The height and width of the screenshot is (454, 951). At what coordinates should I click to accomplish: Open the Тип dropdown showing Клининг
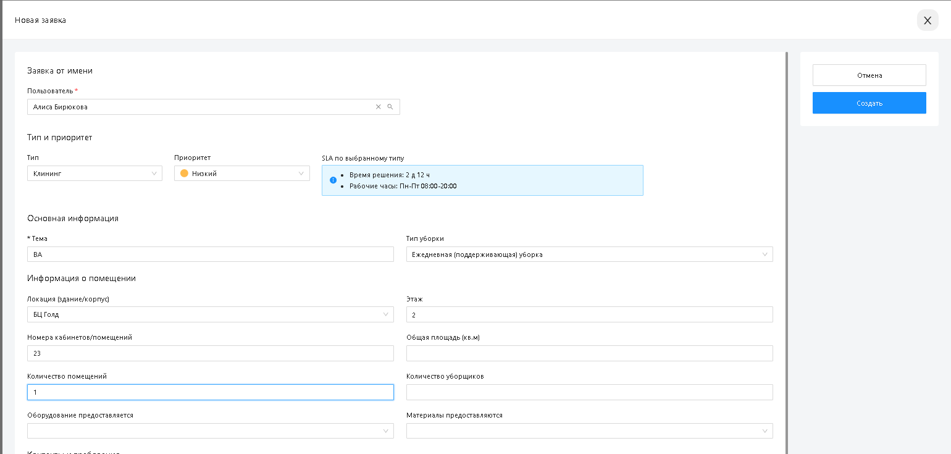94,174
